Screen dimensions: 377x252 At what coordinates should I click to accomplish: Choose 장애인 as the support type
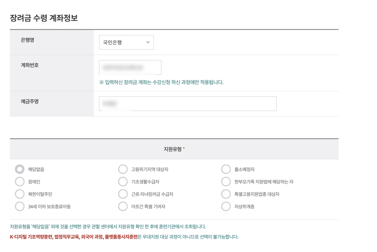point(19,182)
